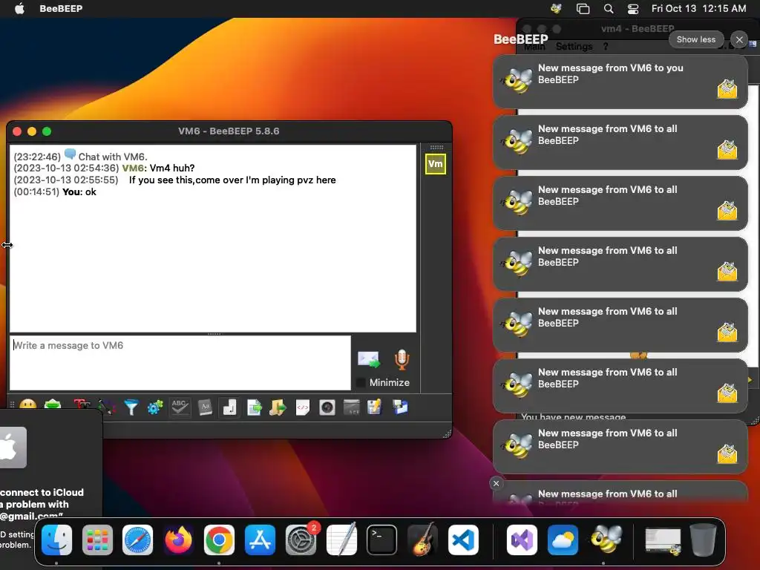760x570 pixels.
Task: Dismiss bottom notification with small X
Action: 496,483
